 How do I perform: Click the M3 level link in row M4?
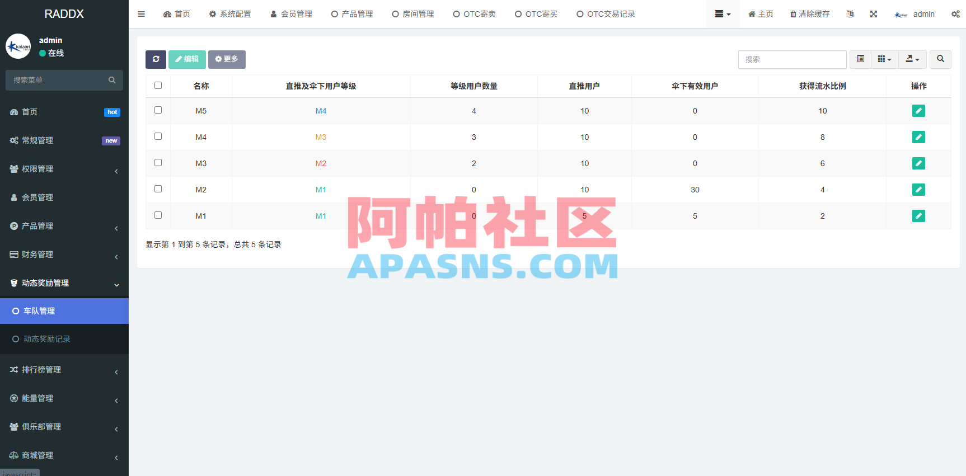pyautogui.click(x=321, y=137)
